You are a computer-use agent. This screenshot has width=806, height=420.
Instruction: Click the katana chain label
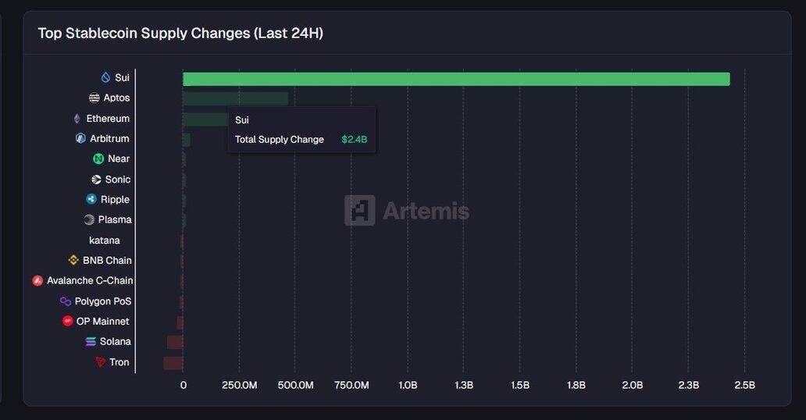pos(105,240)
